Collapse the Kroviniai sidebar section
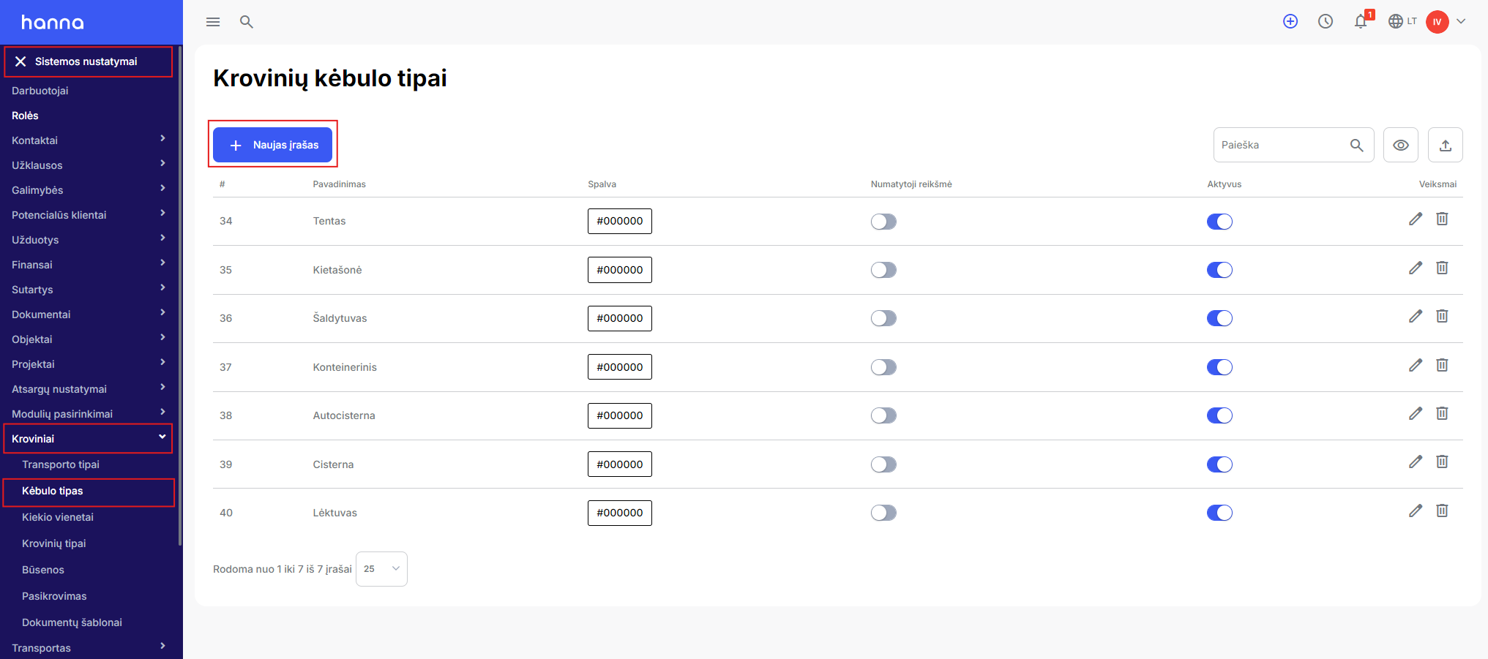This screenshot has width=1488, height=659. coord(89,439)
